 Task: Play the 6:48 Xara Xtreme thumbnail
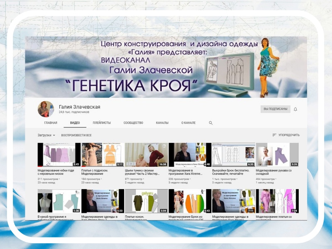(x=190, y=154)
